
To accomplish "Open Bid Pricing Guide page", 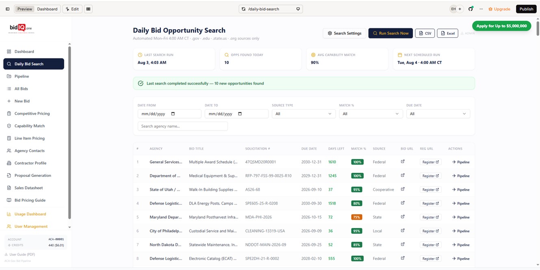I will click(x=34, y=200).
